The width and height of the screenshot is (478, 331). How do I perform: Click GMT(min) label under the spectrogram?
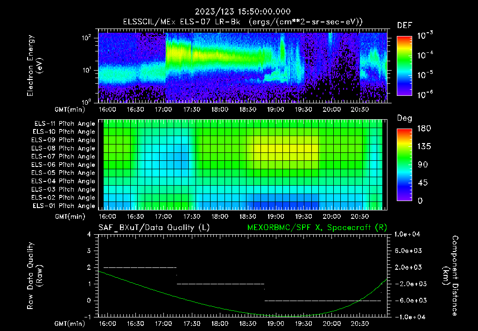(x=70, y=109)
